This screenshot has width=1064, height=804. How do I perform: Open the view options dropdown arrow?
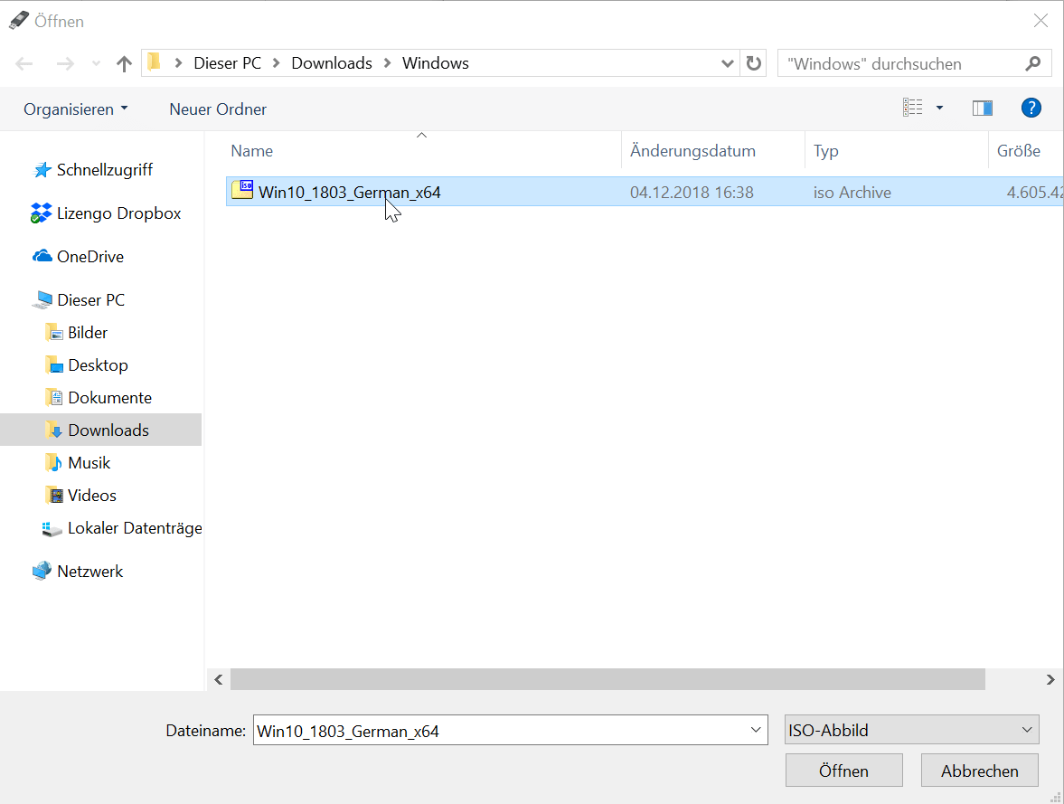coord(940,108)
